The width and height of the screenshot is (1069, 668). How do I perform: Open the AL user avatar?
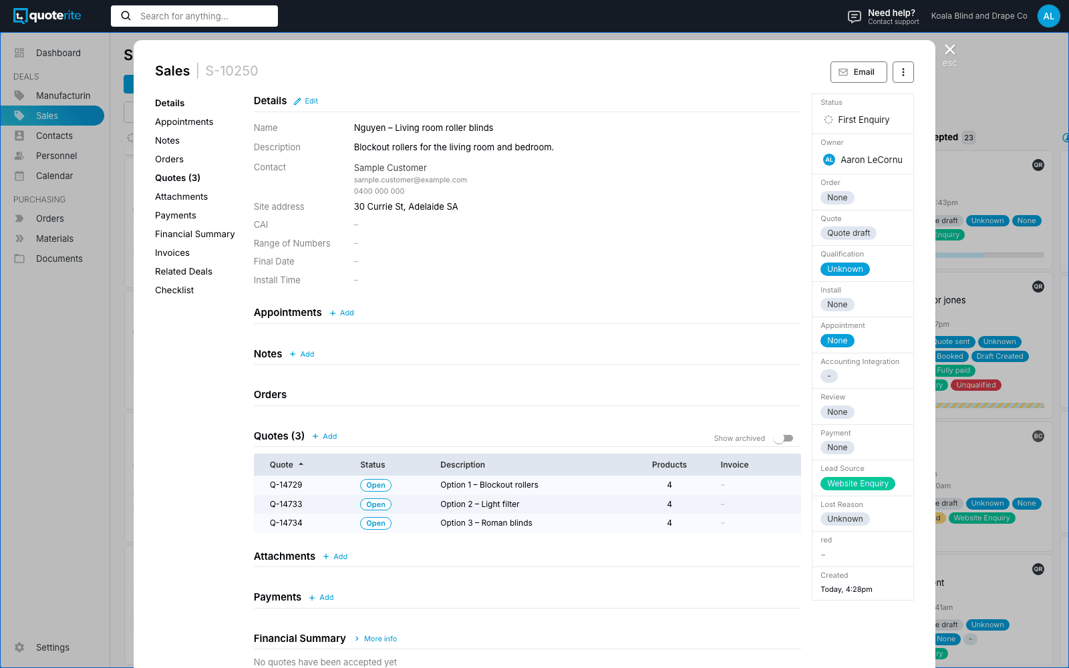pyautogui.click(x=1048, y=16)
